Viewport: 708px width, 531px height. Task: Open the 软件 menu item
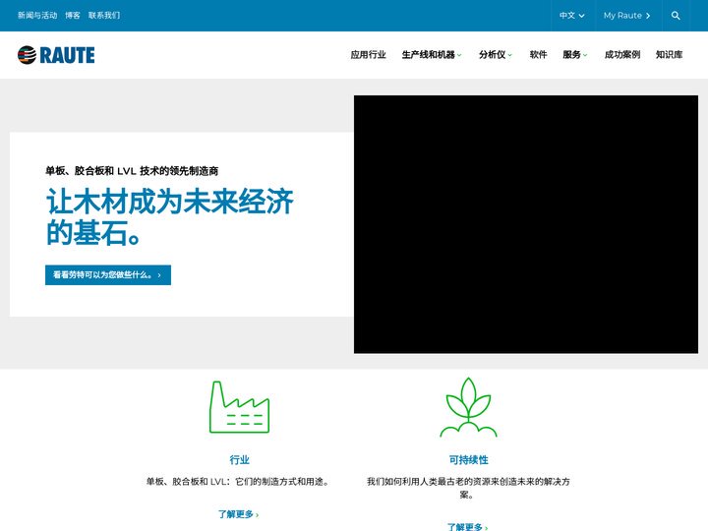coord(538,55)
